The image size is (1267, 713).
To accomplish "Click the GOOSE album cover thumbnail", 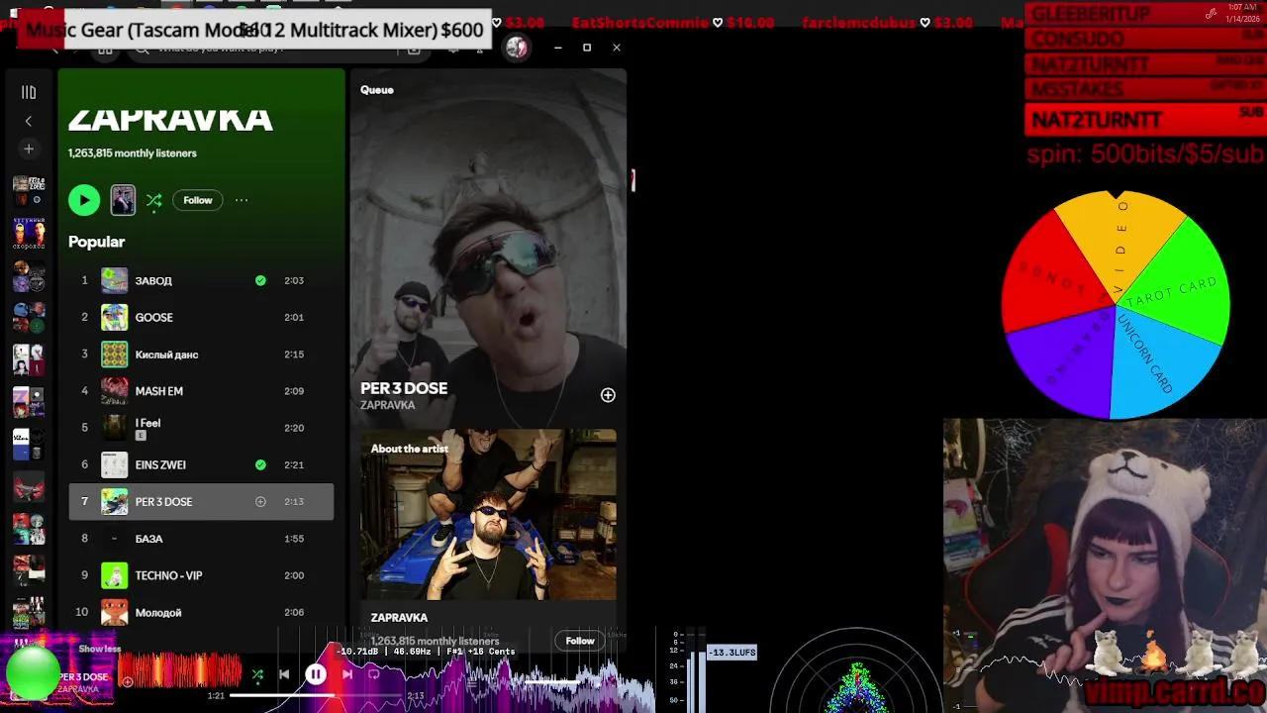I will click(x=115, y=317).
